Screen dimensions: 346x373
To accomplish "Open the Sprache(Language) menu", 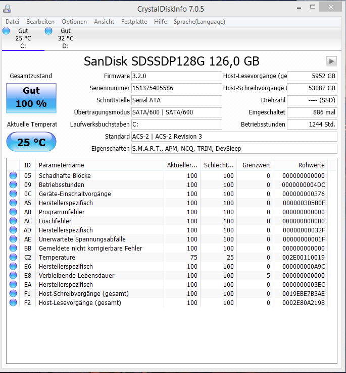I will point(200,22).
